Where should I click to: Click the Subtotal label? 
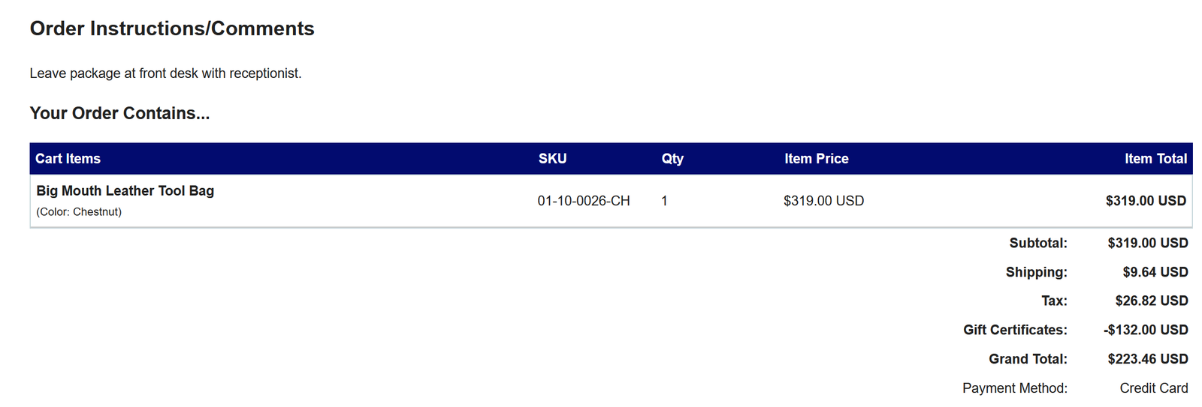[x=1037, y=243]
